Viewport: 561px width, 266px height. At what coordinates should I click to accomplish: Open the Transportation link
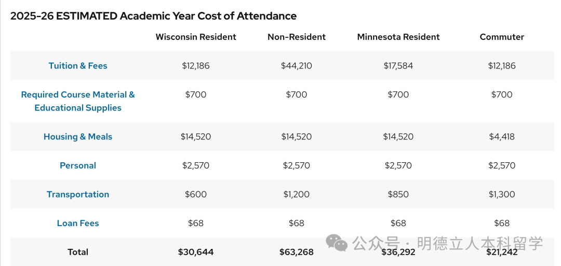(78, 194)
